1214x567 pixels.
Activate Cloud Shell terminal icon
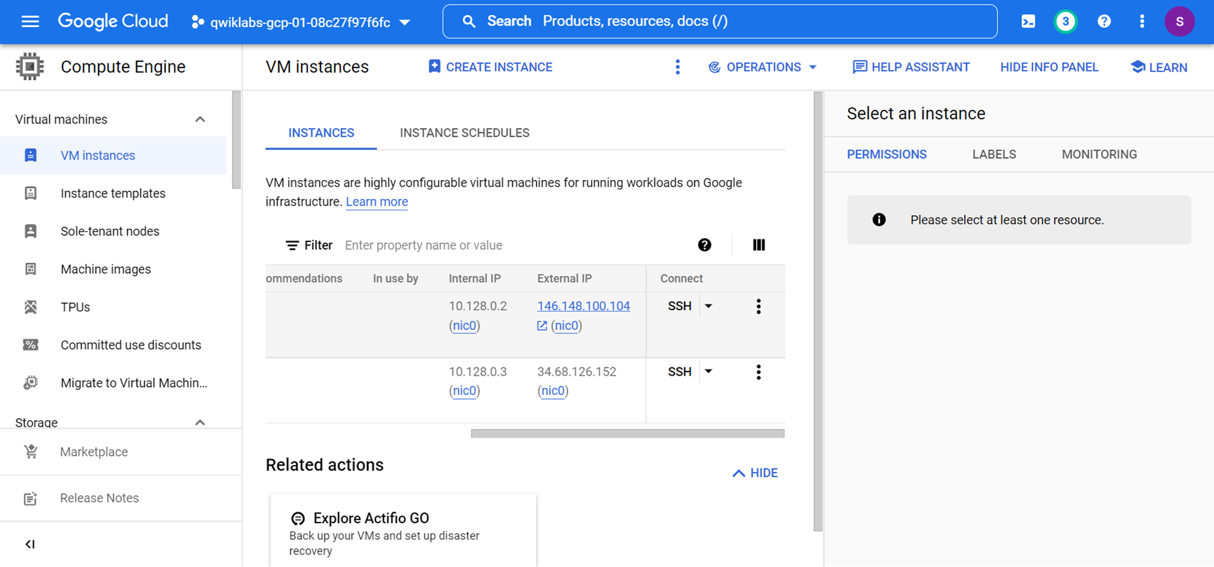coord(1028,22)
